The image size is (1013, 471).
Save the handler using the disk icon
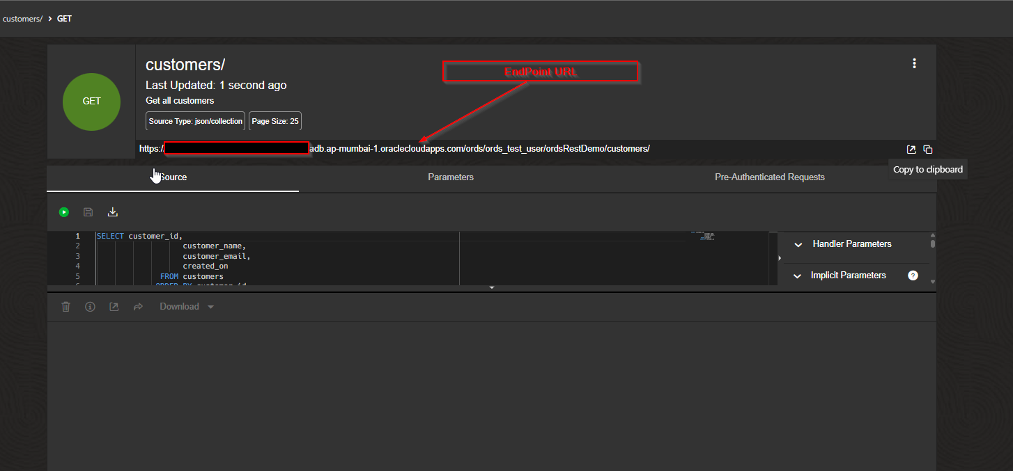tap(88, 211)
